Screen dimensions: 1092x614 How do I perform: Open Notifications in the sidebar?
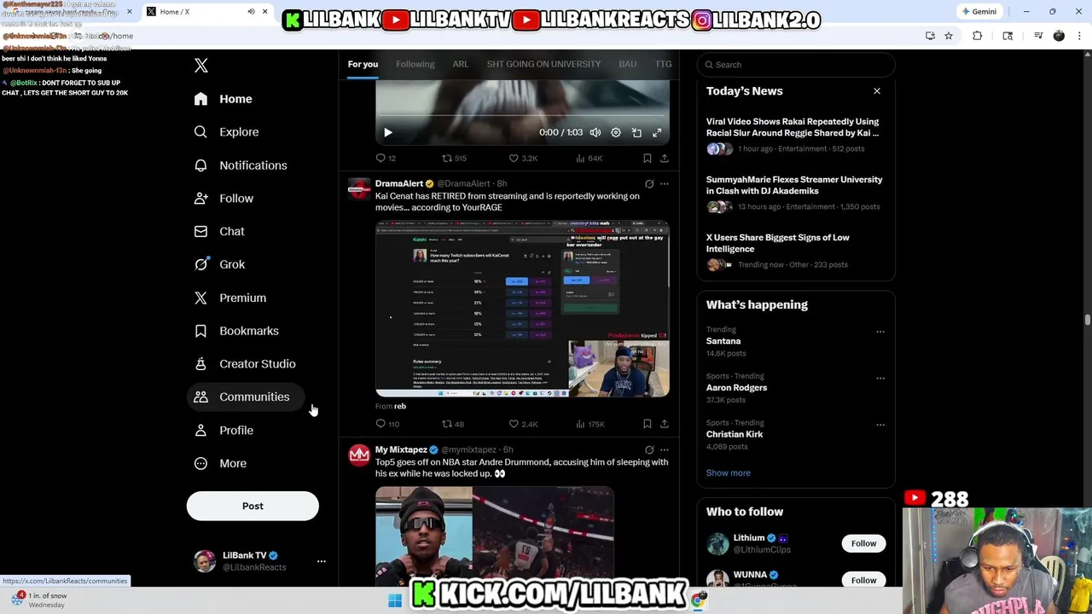[241, 165]
